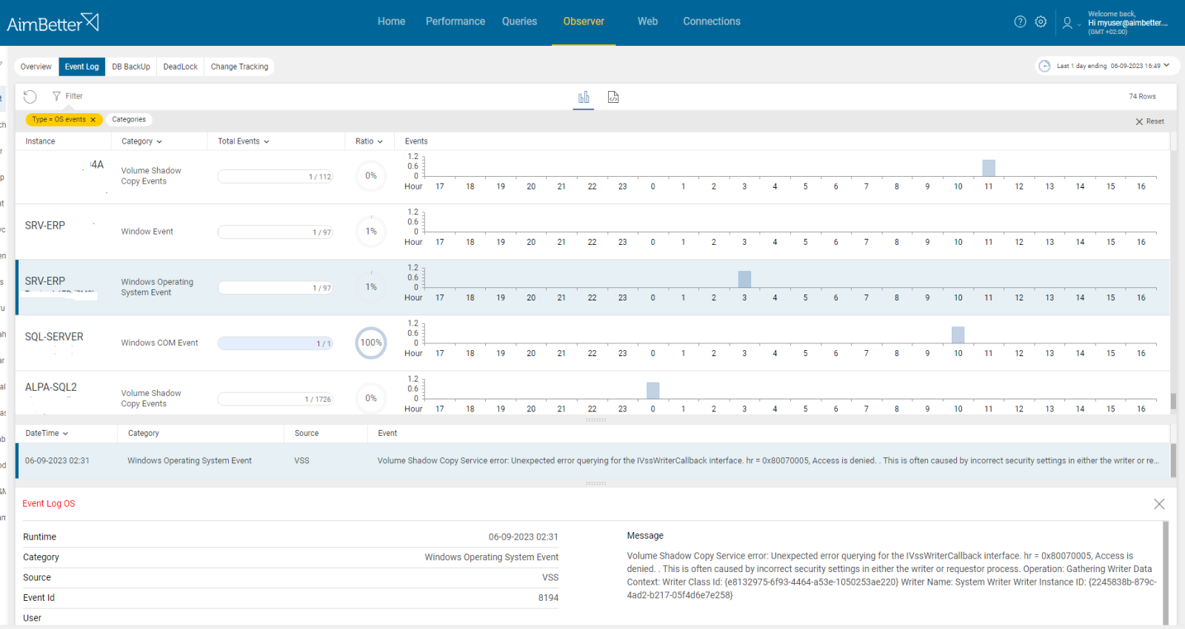
Task: Click the Instance column header
Action: [x=40, y=141]
